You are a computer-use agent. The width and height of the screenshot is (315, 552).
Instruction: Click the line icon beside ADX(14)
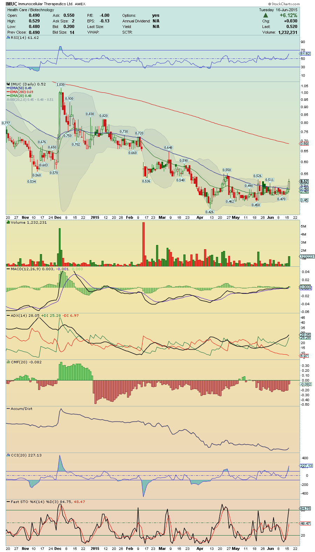point(8,315)
